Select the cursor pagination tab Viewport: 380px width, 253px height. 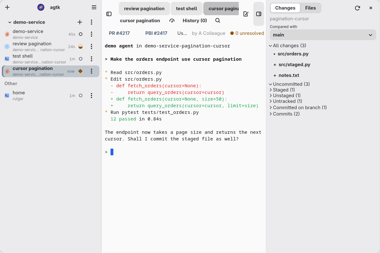pyautogui.click(x=221, y=9)
